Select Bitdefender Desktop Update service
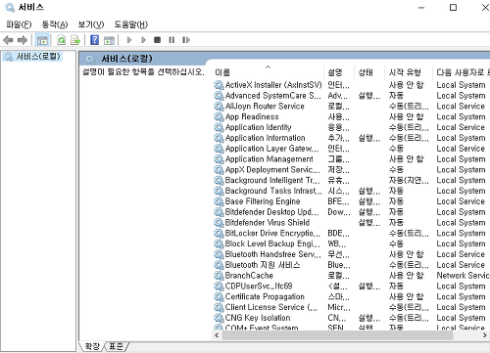The image size is (490, 353). pos(271,212)
